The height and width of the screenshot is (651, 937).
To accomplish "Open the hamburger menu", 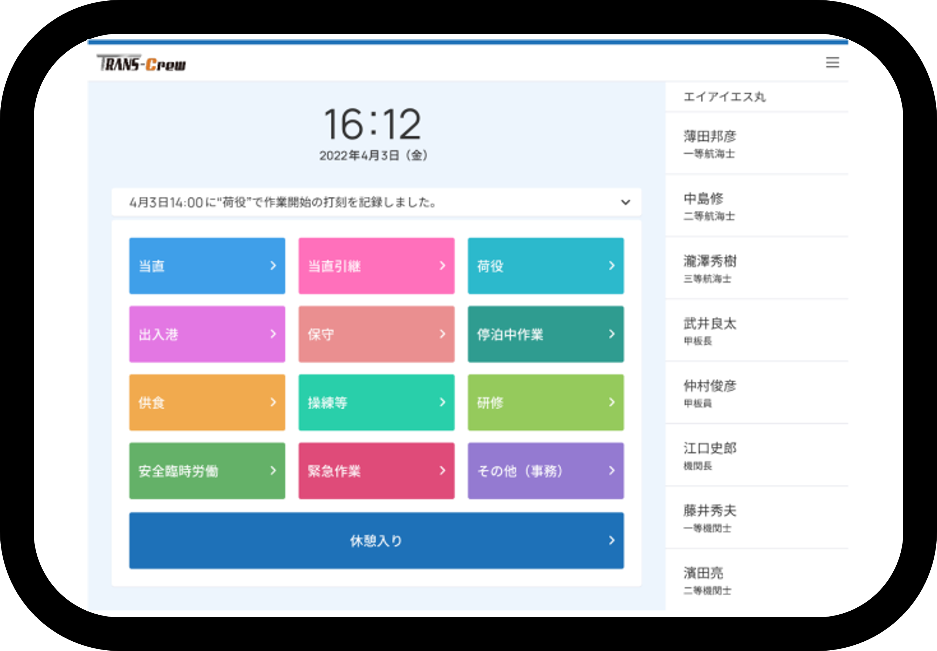I will [833, 63].
